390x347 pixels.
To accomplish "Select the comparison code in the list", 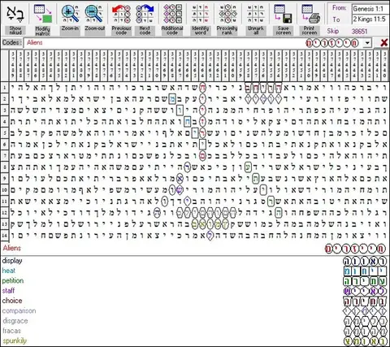I will click(x=19, y=310).
